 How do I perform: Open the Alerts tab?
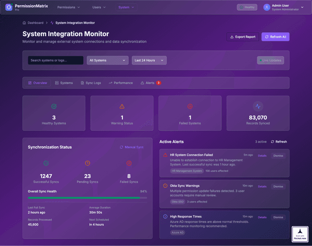point(151,83)
